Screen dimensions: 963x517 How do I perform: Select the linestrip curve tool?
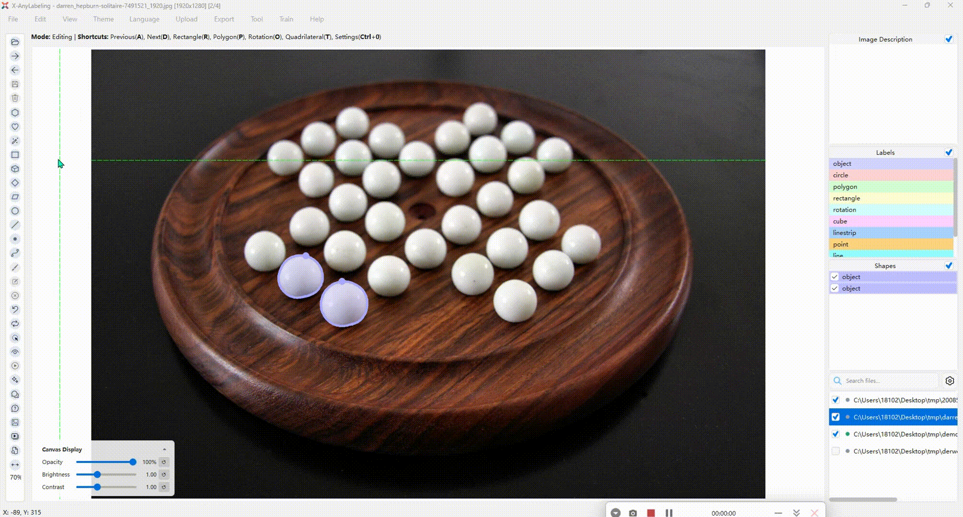pos(15,253)
